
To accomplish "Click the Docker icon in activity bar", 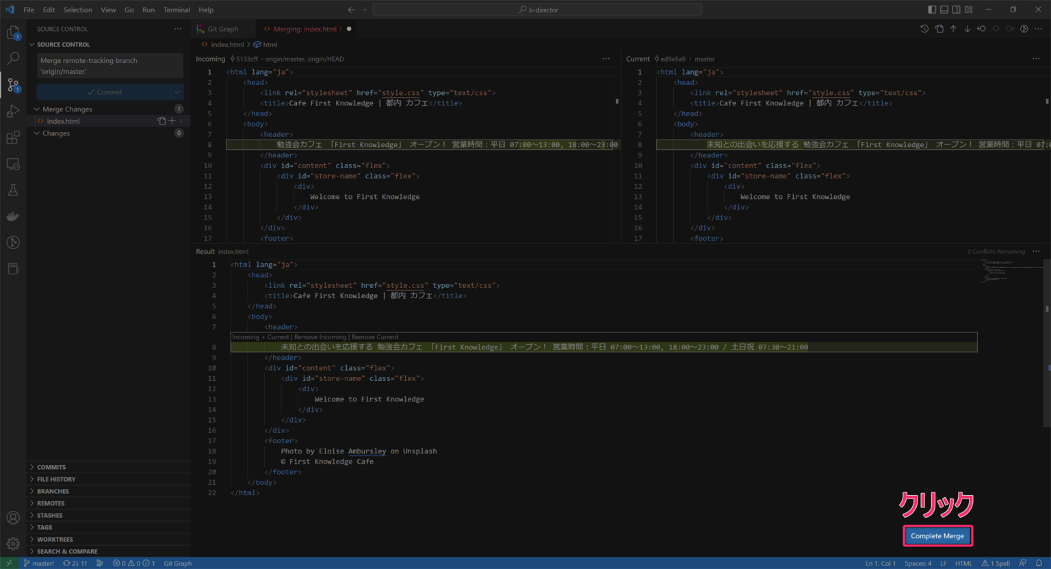I will pyautogui.click(x=13, y=215).
